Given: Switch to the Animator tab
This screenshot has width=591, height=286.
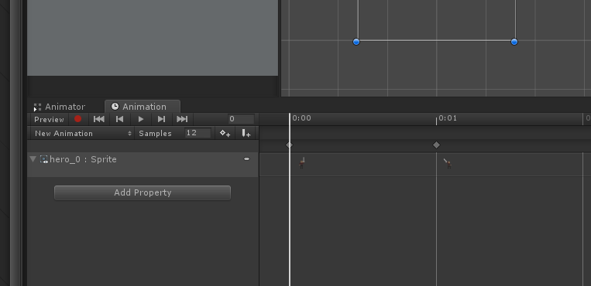Looking at the screenshot, I should pos(60,107).
